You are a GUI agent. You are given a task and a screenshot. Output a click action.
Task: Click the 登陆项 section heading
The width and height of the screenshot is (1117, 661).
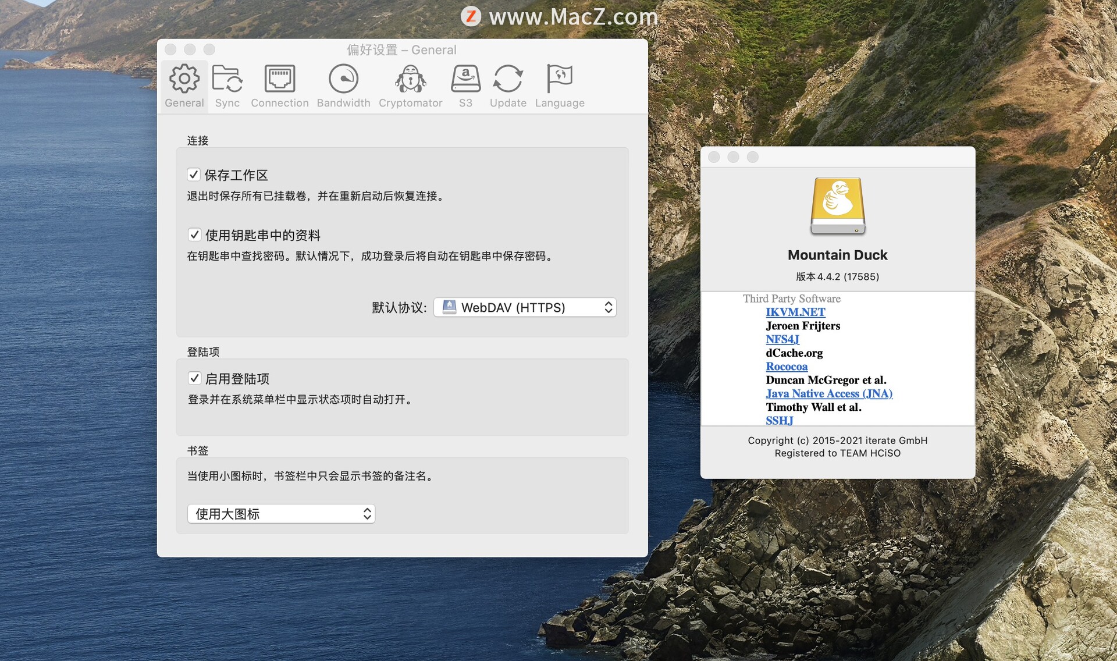point(203,351)
